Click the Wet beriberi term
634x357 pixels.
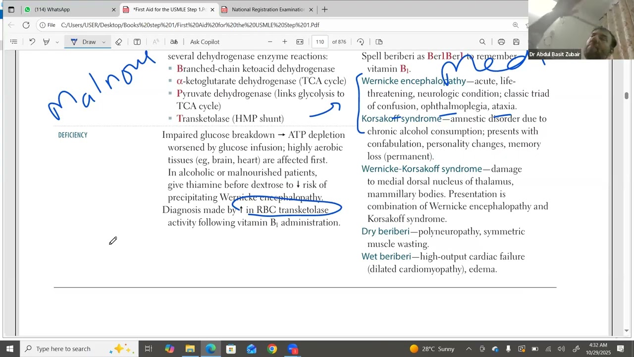click(386, 256)
